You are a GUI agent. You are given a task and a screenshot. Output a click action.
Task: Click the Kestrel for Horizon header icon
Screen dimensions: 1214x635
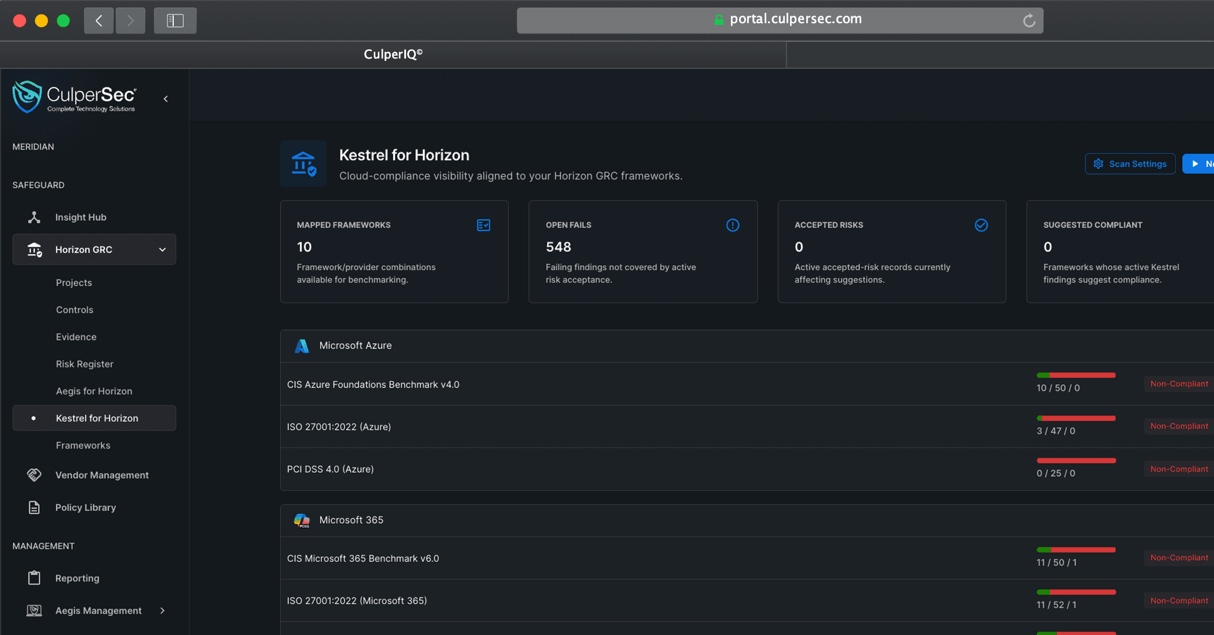tap(303, 164)
